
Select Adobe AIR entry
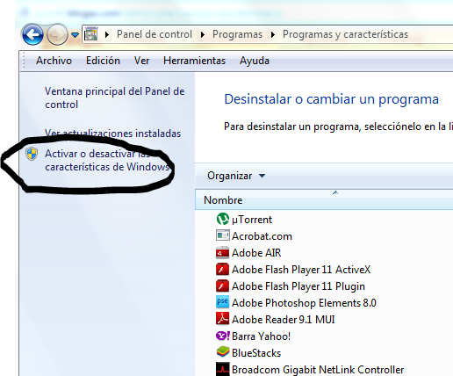tap(256, 253)
